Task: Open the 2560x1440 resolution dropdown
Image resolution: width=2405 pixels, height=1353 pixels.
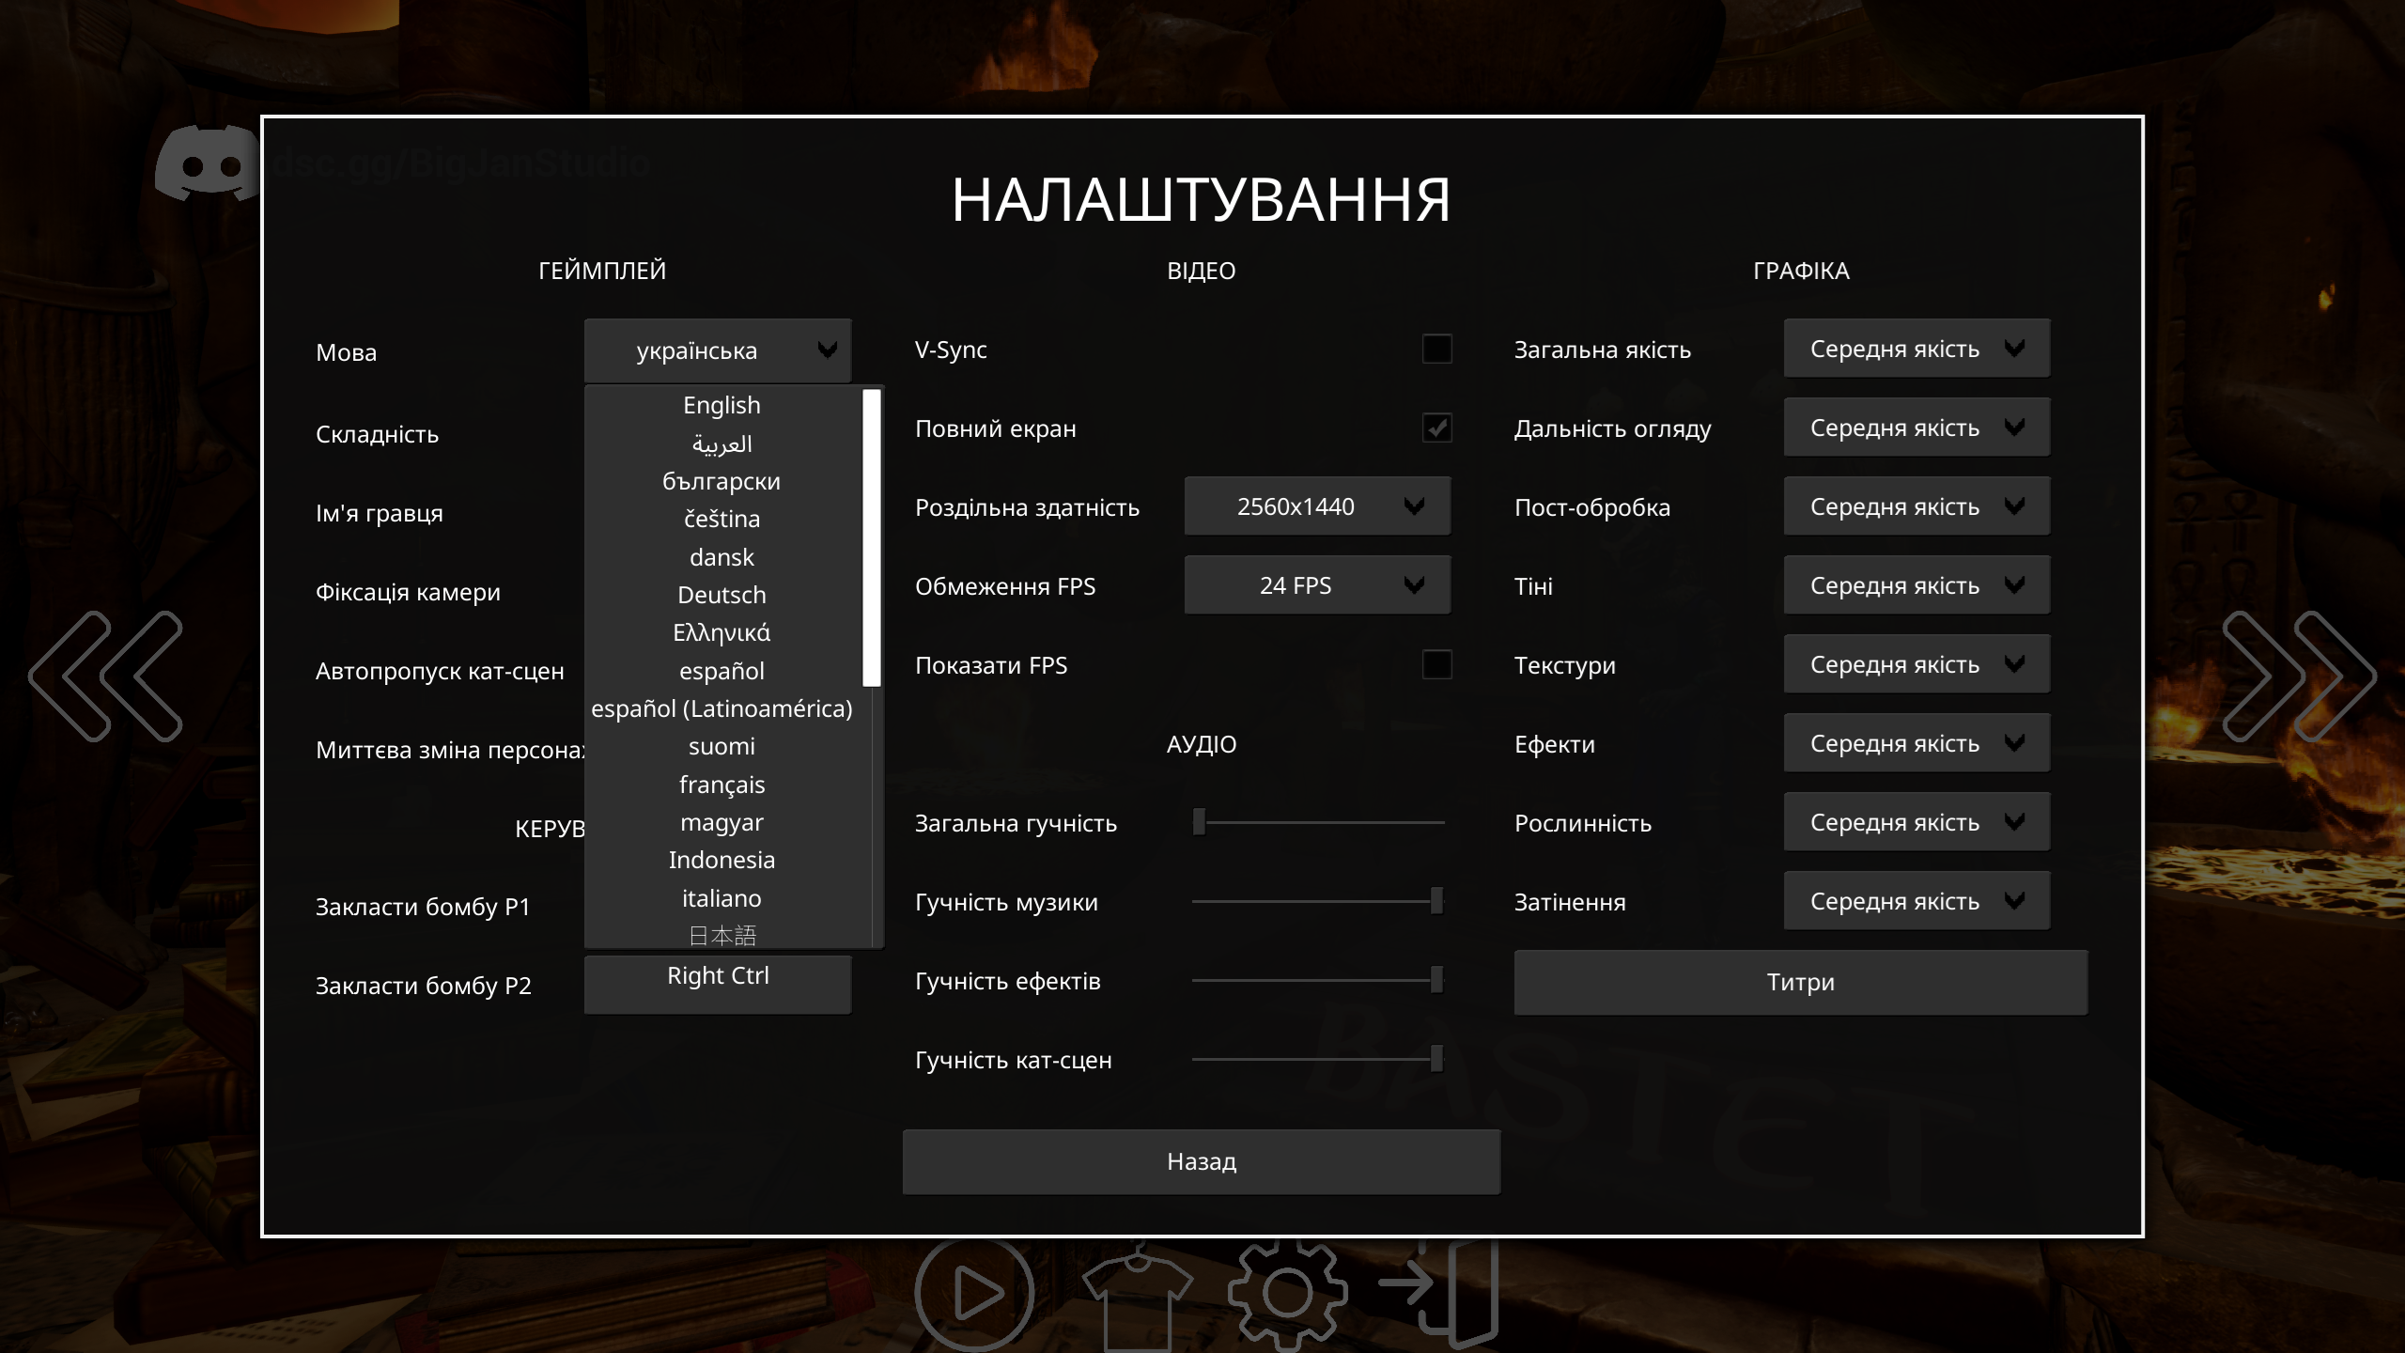Action: tap(1317, 506)
